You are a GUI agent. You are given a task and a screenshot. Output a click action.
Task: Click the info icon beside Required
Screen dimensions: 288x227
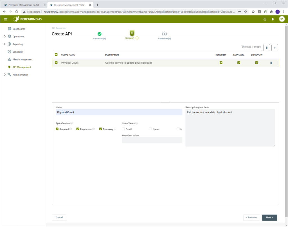click(x=71, y=129)
